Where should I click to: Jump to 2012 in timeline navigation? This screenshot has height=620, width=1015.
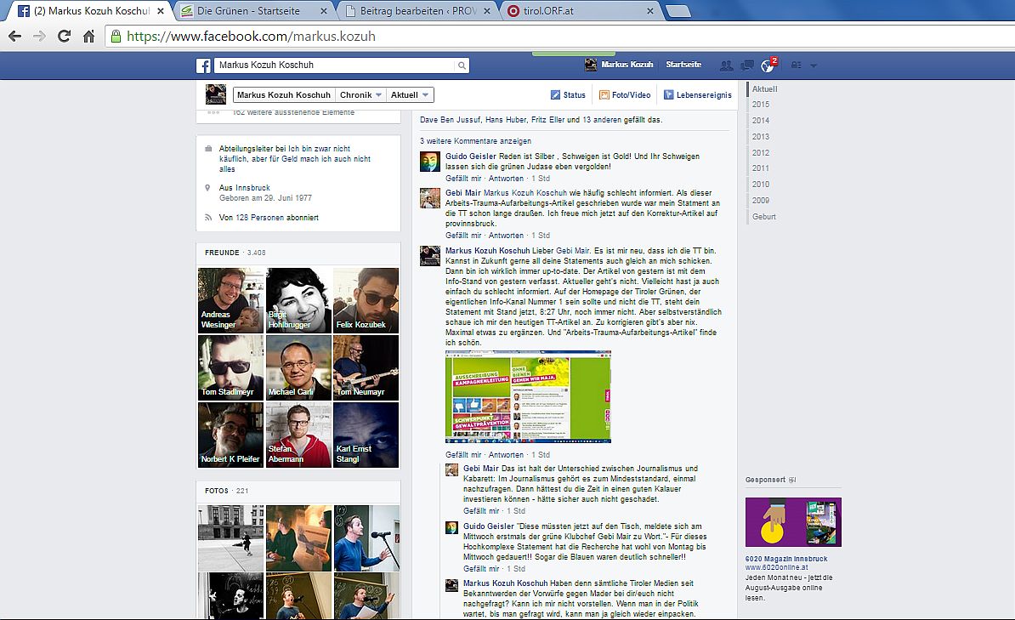pos(761,153)
